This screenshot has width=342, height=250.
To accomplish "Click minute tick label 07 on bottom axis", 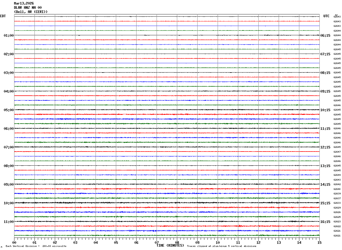I will pos(157,243).
